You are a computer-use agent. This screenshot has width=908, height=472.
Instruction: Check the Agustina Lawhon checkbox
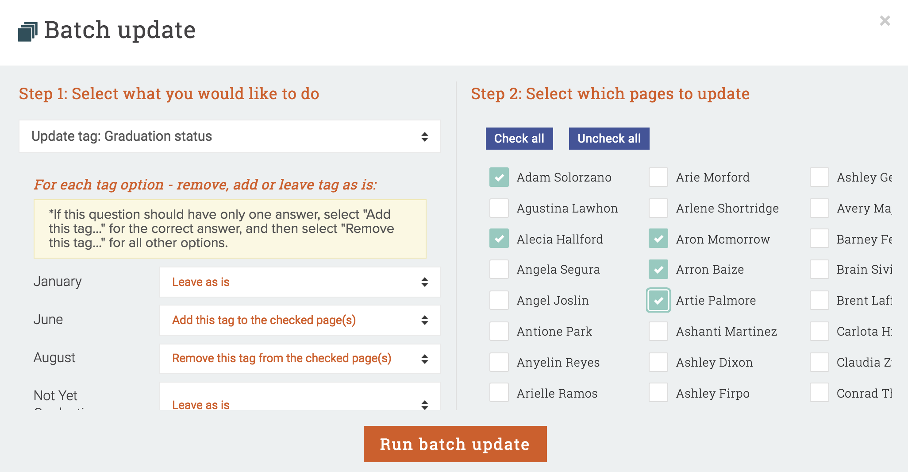tap(499, 208)
